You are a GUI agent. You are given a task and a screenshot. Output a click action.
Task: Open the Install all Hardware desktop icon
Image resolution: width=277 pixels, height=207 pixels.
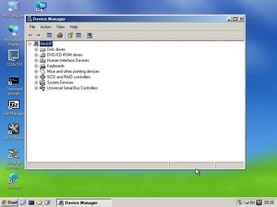click(x=14, y=154)
